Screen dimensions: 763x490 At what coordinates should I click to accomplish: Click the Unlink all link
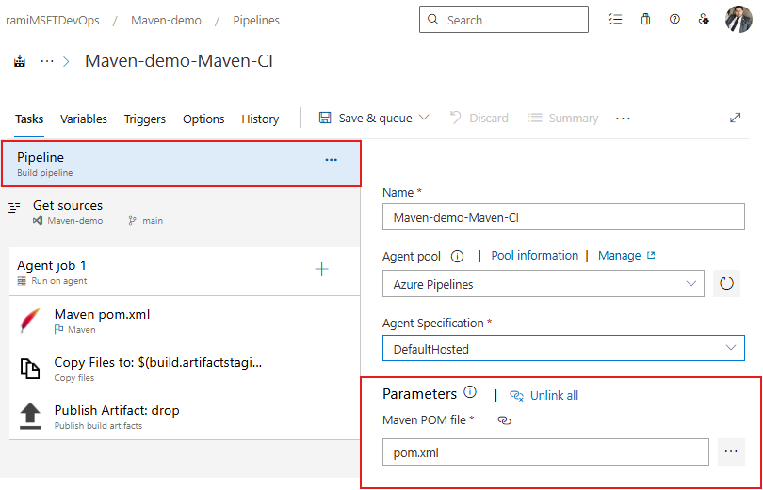554,396
